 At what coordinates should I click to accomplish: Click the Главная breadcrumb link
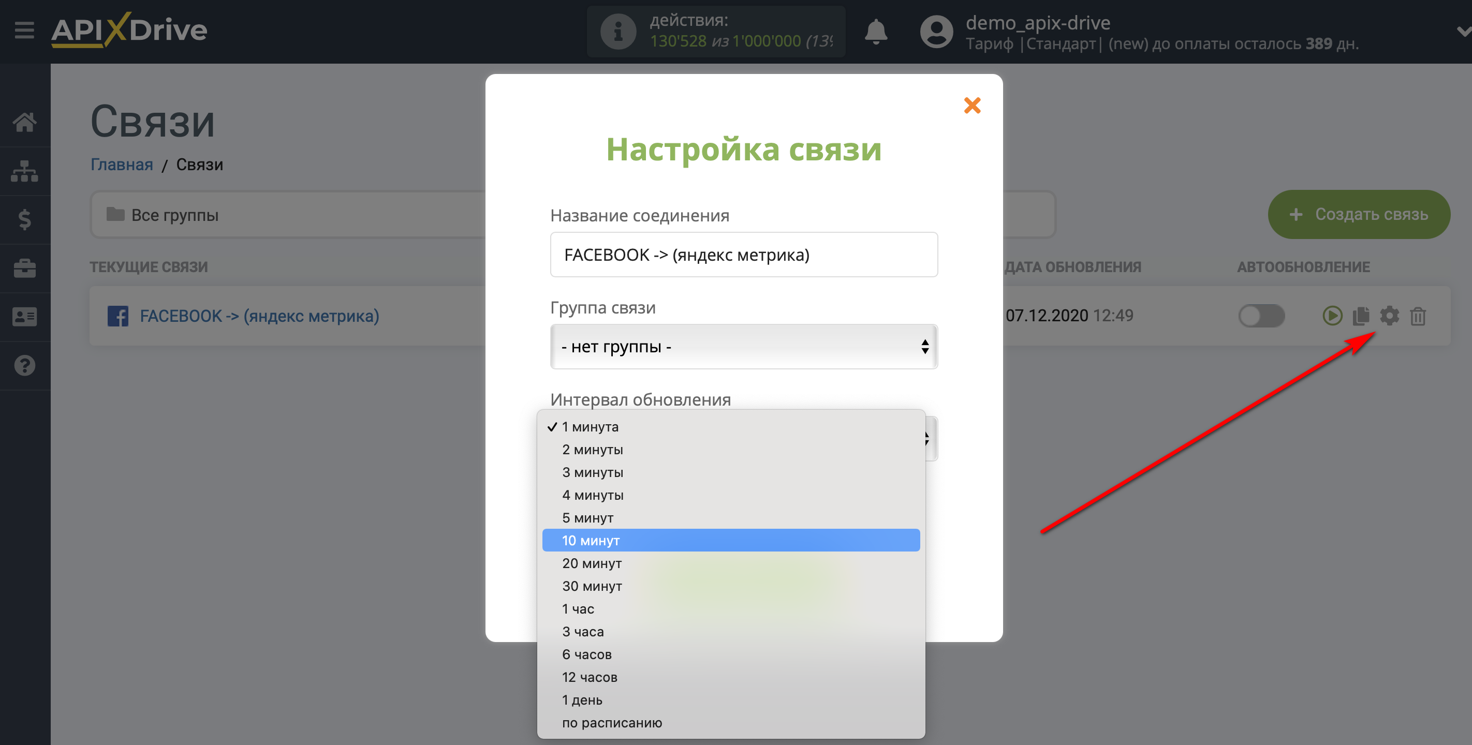coord(122,165)
